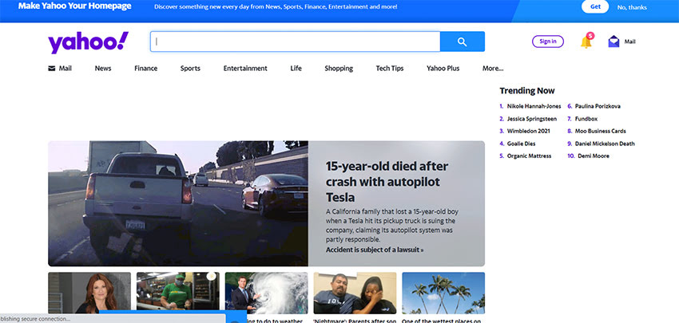This screenshot has height=323, width=679.
Task: Open the palm trees story thumbnail
Action: pos(443,293)
